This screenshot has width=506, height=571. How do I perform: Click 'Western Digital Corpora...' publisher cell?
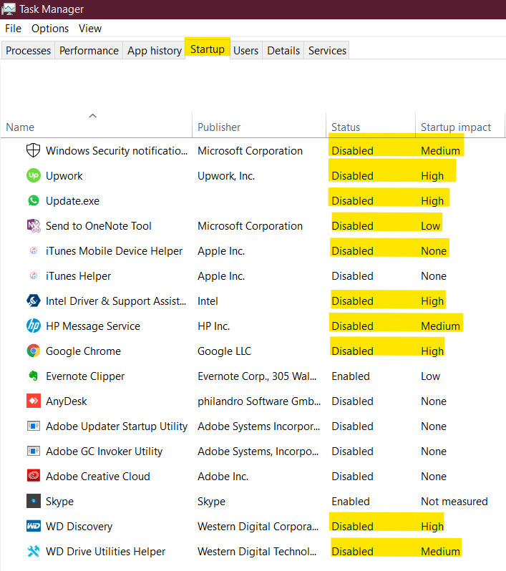258,526
